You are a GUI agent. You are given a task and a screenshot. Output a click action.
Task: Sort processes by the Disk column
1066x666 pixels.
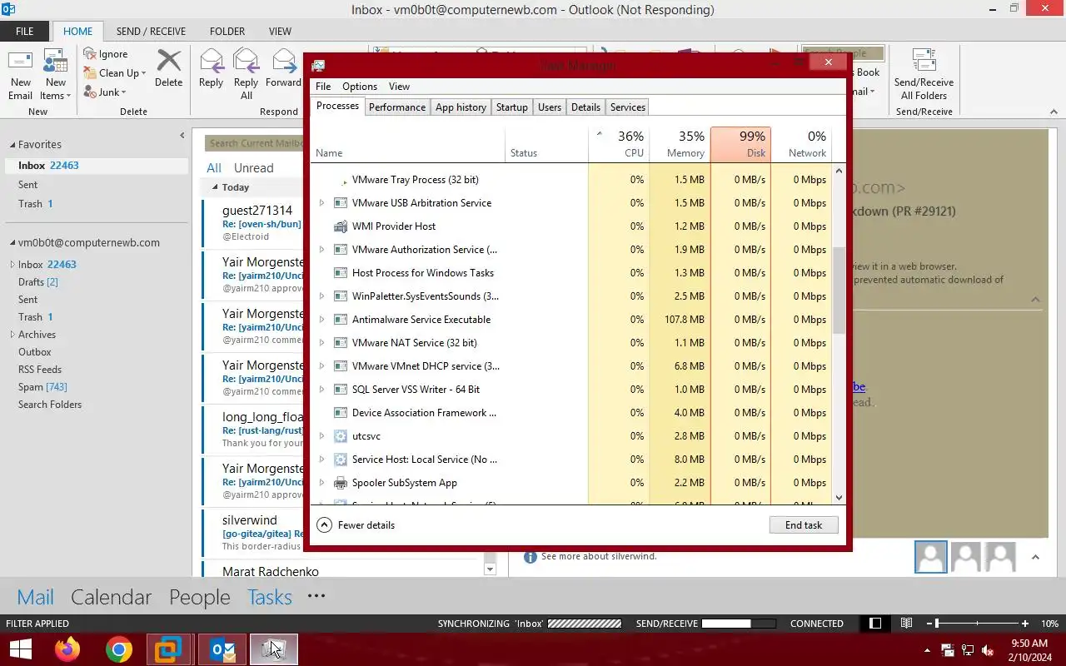pos(740,144)
